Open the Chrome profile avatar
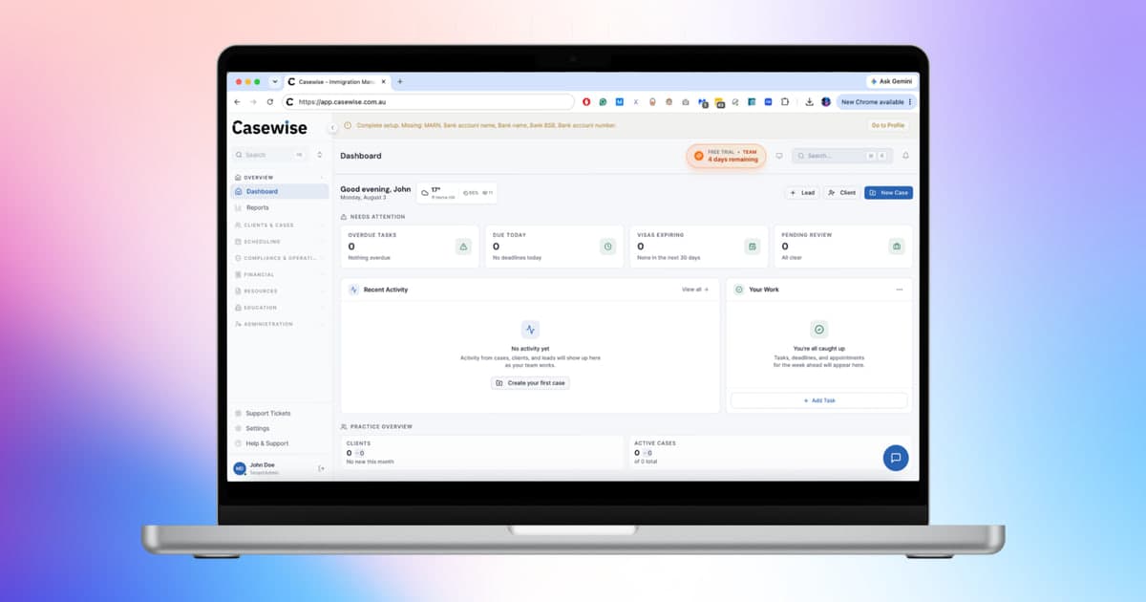 click(826, 101)
